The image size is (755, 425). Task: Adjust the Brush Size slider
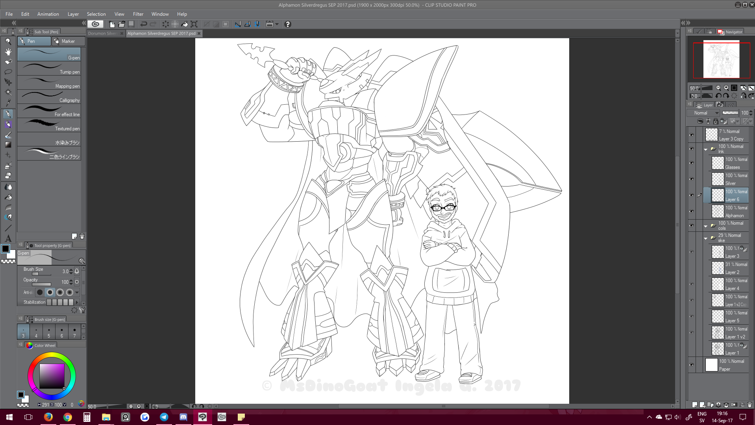41,274
